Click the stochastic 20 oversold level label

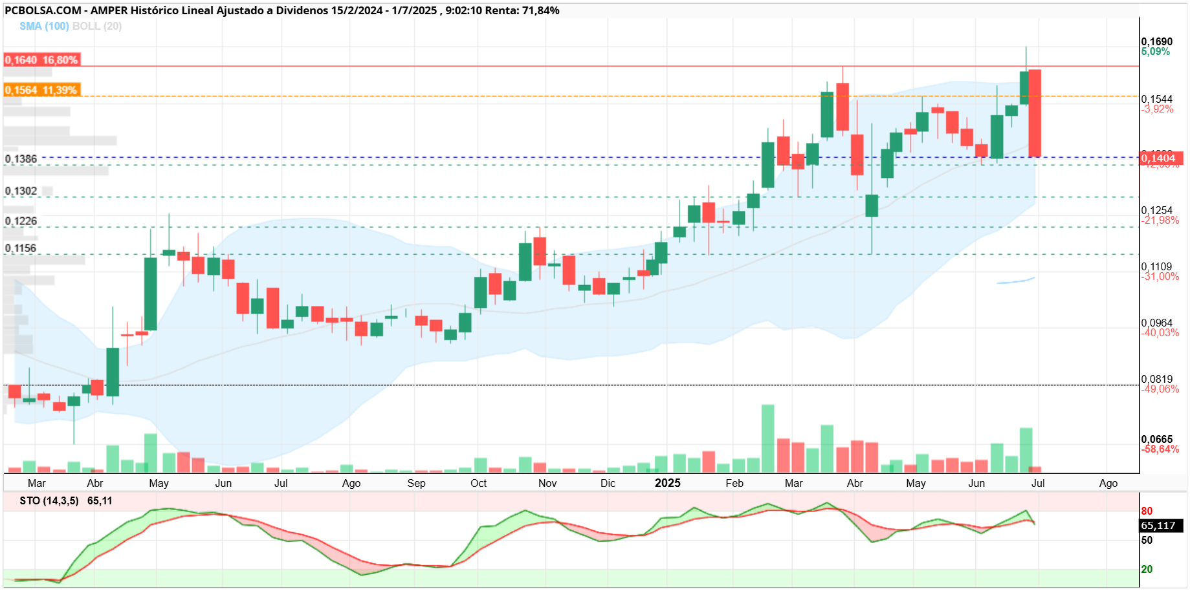pos(1147,569)
